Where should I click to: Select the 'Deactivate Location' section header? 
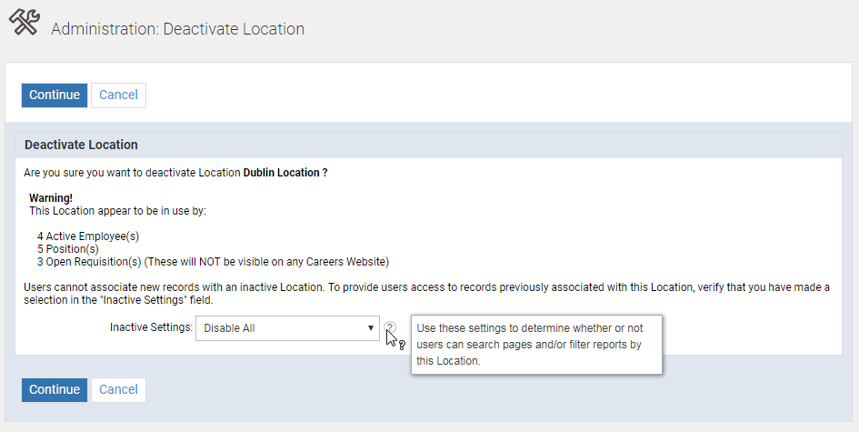point(81,145)
